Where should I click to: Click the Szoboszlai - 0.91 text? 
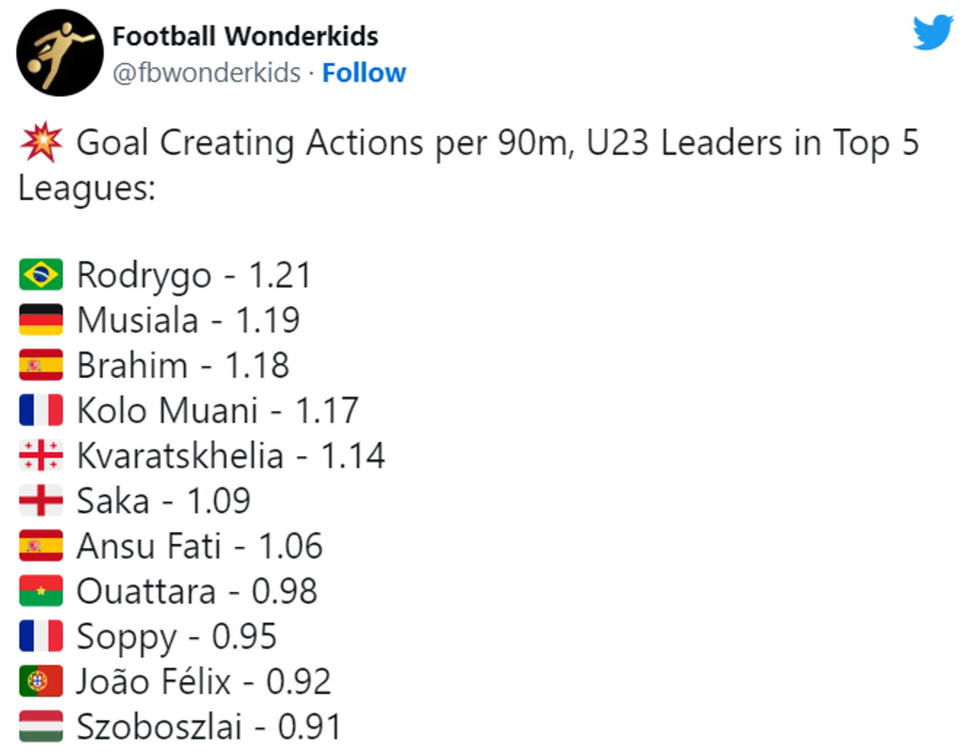(209, 726)
